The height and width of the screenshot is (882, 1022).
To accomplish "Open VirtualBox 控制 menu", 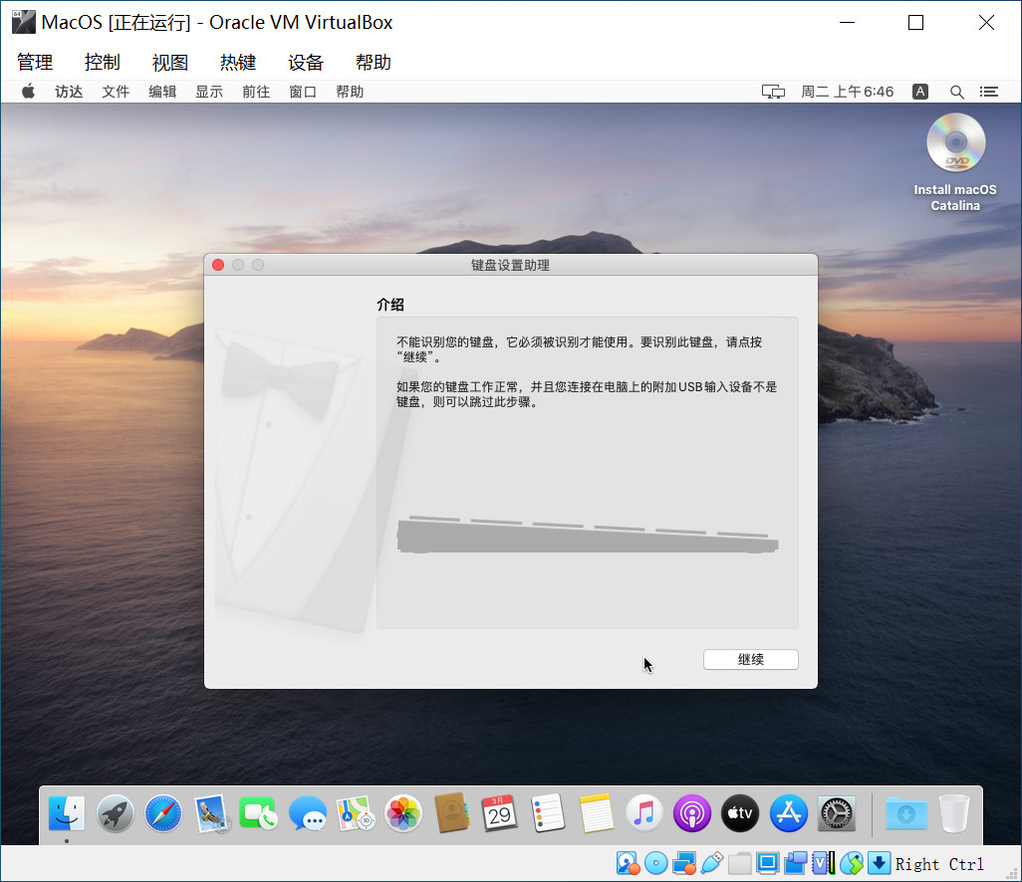I will (x=103, y=63).
